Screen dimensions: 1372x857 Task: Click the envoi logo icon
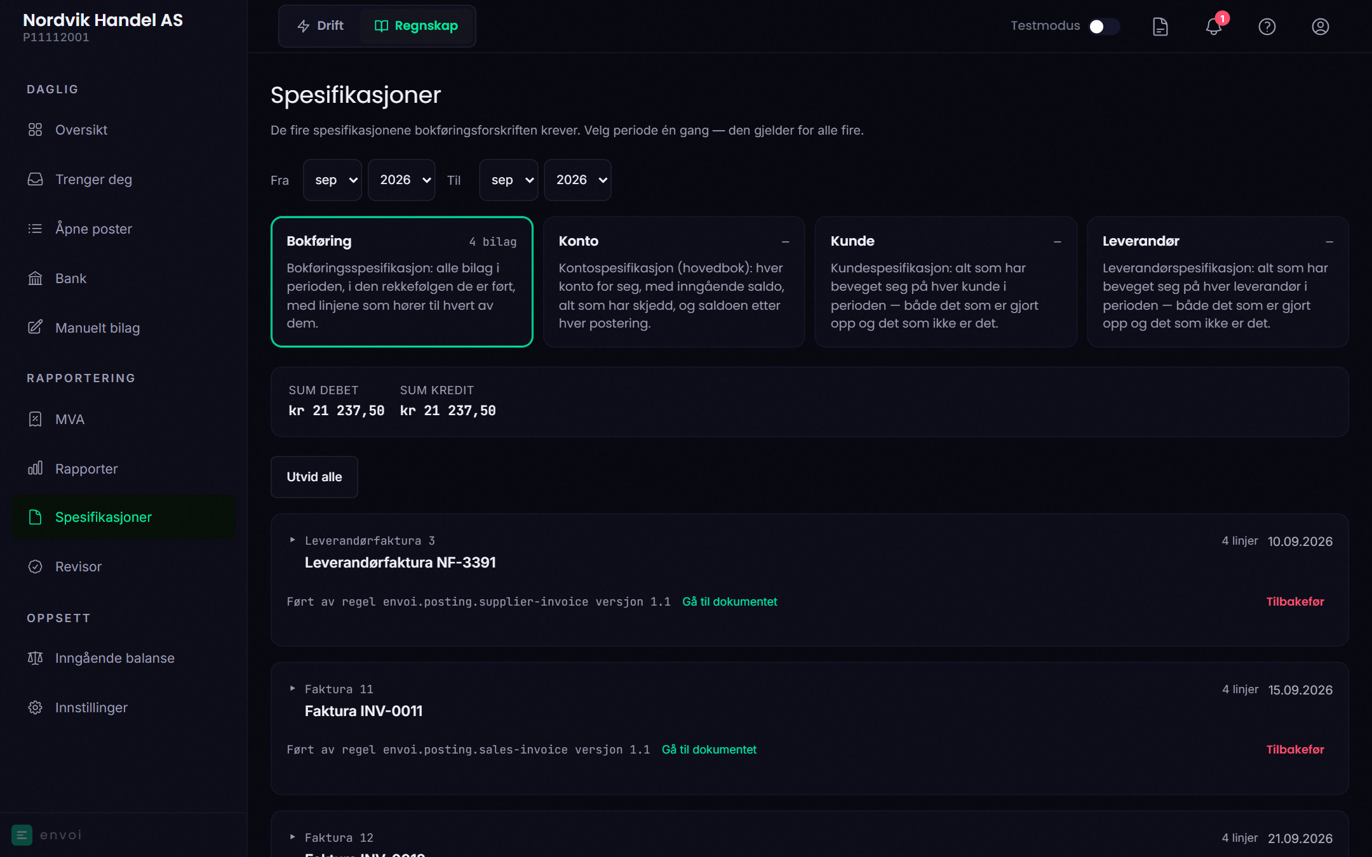point(22,835)
